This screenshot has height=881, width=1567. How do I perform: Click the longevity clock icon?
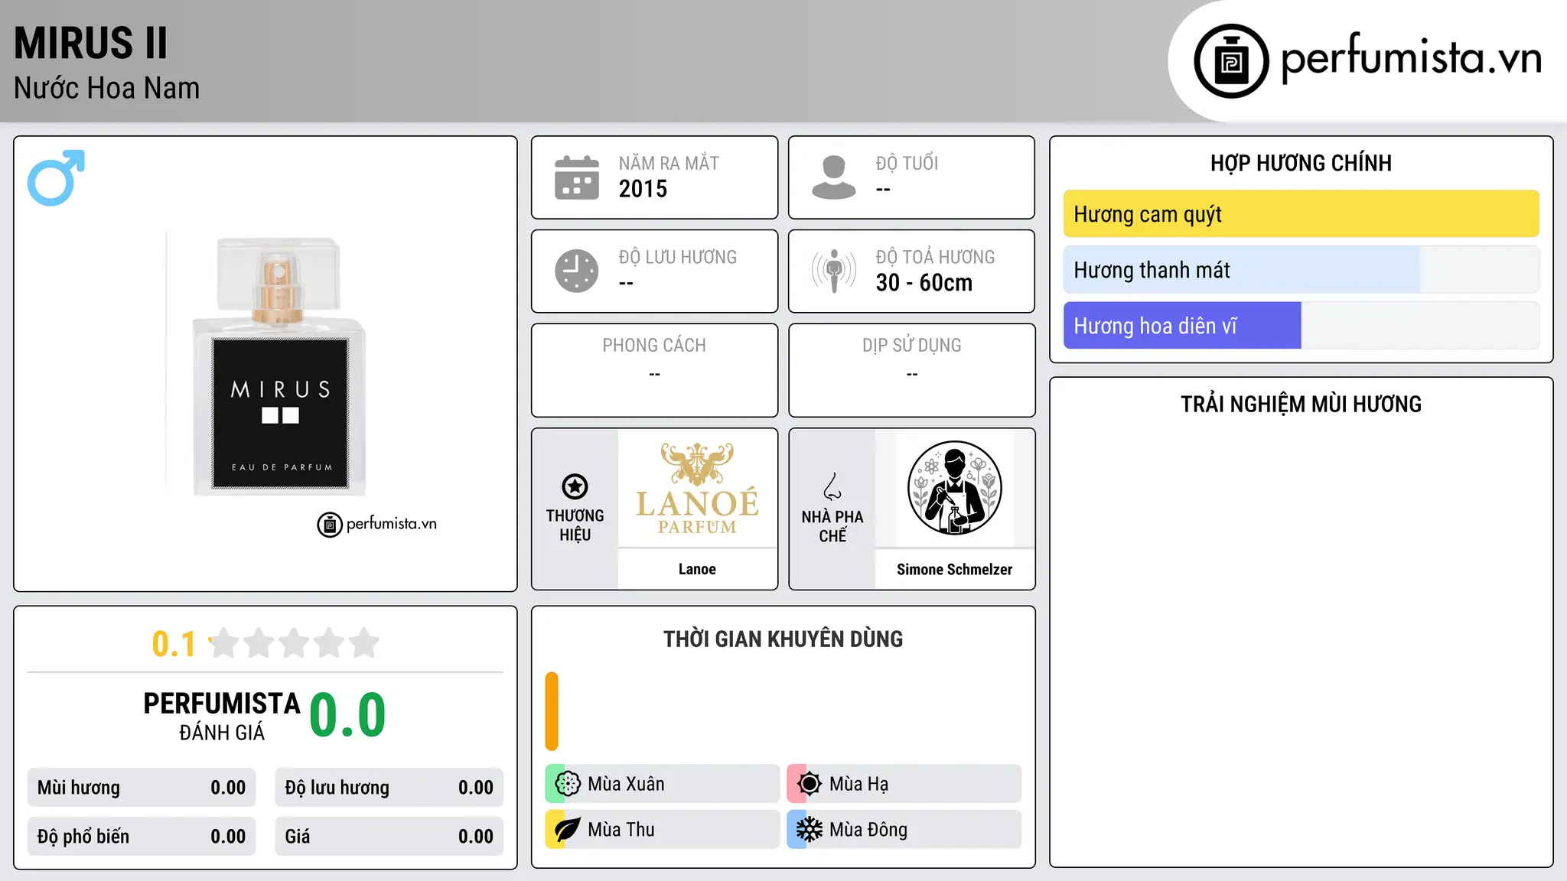(x=577, y=271)
